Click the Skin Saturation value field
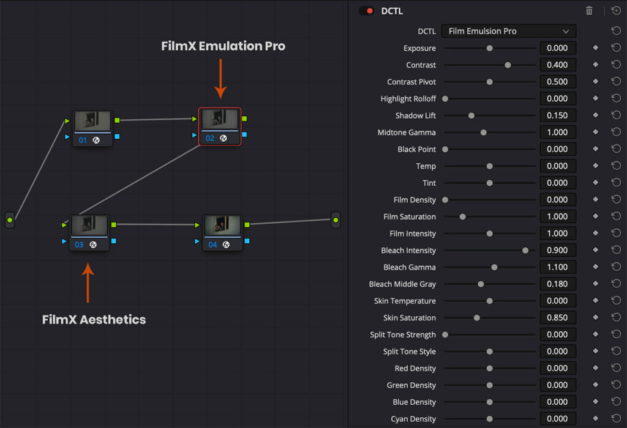The width and height of the screenshot is (627, 428). 558,317
